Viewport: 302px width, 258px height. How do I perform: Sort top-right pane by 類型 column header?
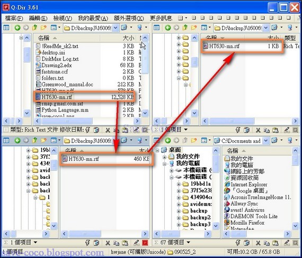(x=290, y=38)
